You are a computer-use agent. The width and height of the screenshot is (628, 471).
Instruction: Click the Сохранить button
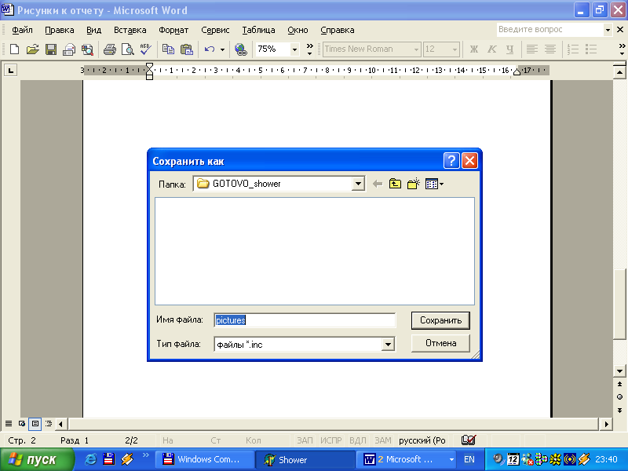(440, 320)
